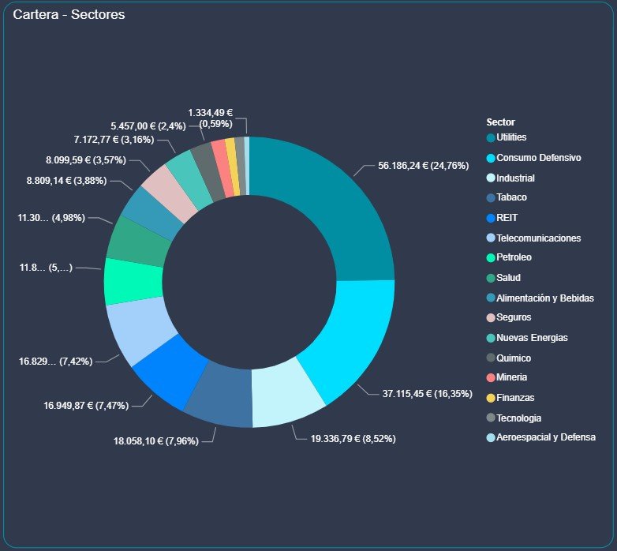Click the 56.186,24 € (24,76%) data label
617x551 pixels.
427,166
